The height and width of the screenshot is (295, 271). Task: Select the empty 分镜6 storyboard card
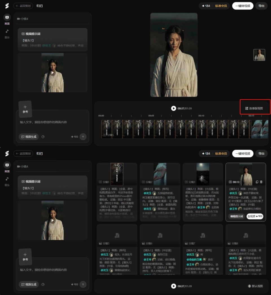pyautogui.click(x=160, y=250)
